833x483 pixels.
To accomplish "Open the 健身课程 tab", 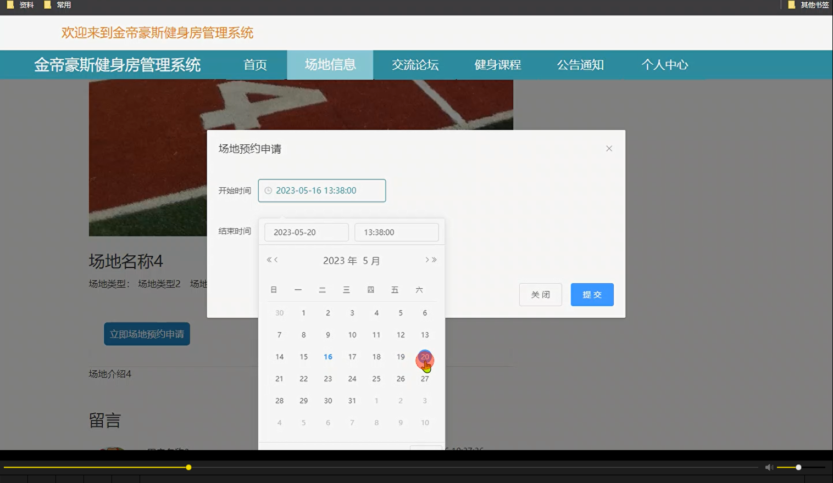I will click(496, 65).
